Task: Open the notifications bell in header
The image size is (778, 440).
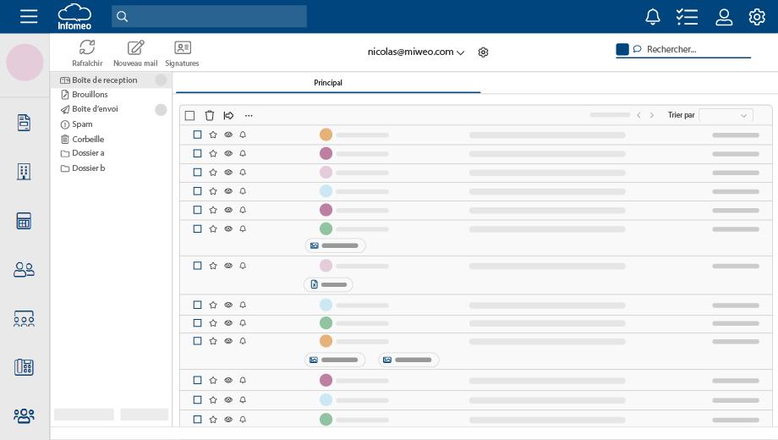Action: pyautogui.click(x=653, y=17)
